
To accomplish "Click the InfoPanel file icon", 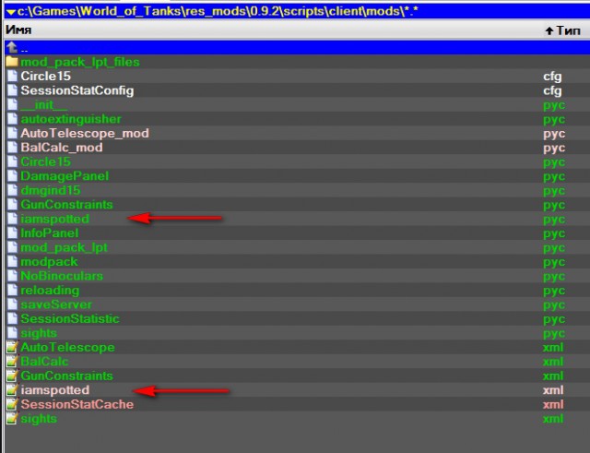I will 12,233.
